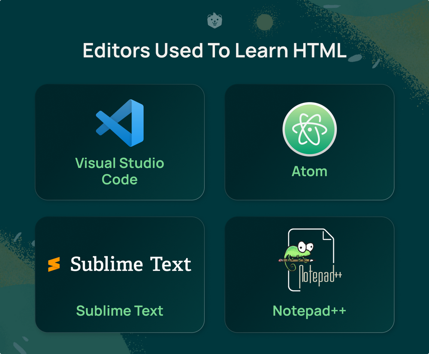Click the beaver mascot icon at top
Image resolution: width=429 pixels, height=354 pixels.
[214, 20]
